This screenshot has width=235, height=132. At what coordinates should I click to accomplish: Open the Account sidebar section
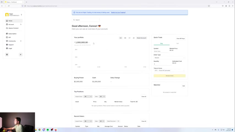click(x=14, y=24)
